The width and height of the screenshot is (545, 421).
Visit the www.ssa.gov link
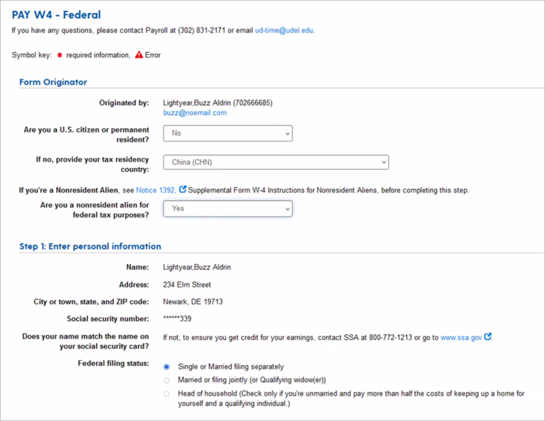click(461, 337)
